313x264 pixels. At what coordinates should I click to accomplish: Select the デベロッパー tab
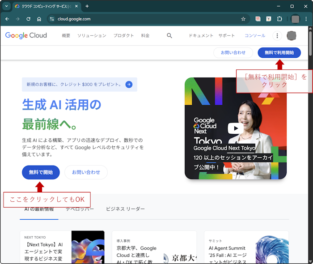(x=80, y=209)
